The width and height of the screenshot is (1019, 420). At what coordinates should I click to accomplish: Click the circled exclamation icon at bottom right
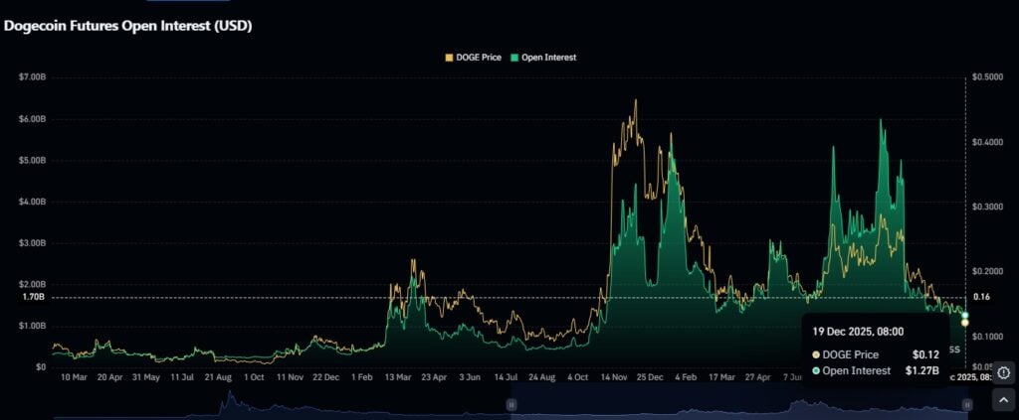tap(1003, 372)
